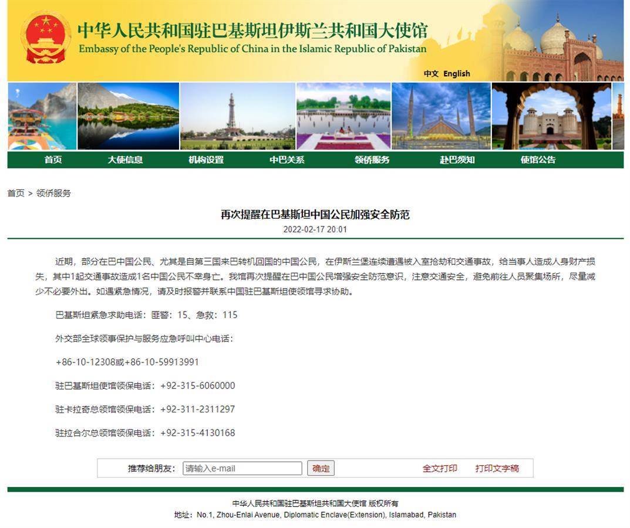The width and height of the screenshot is (630, 528).
Task: Click the Lahore Fort archway photo
Action: (552, 116)
